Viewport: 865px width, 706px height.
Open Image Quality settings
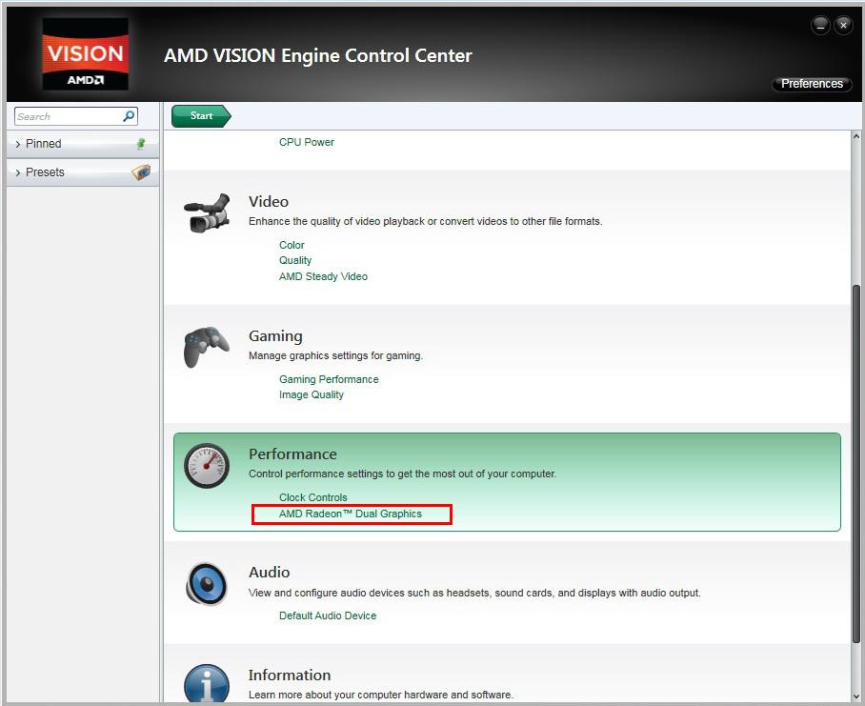click(x=312, y=394)
